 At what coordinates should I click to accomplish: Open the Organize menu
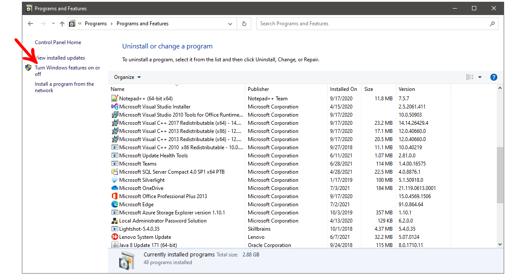[127, 77]
